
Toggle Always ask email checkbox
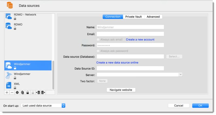tap(98, 39)
